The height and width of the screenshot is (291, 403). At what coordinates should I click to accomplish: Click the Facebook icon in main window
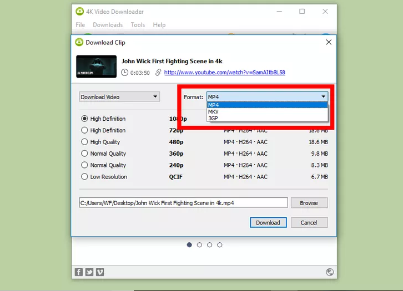[x=79, y=272]
